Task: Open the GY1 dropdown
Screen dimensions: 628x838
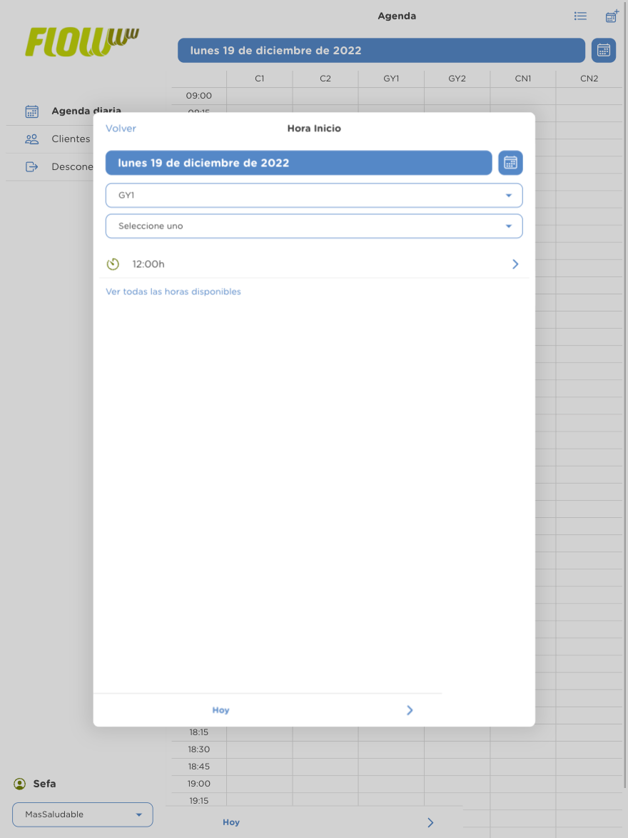Action: (x=314, y=195)
